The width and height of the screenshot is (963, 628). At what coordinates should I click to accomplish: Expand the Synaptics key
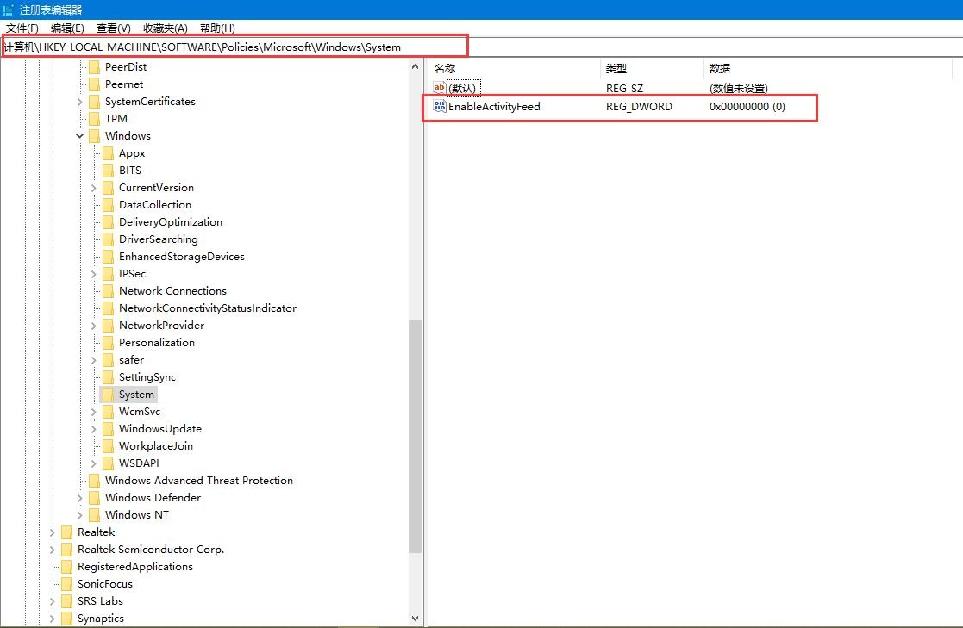(53, 619)
